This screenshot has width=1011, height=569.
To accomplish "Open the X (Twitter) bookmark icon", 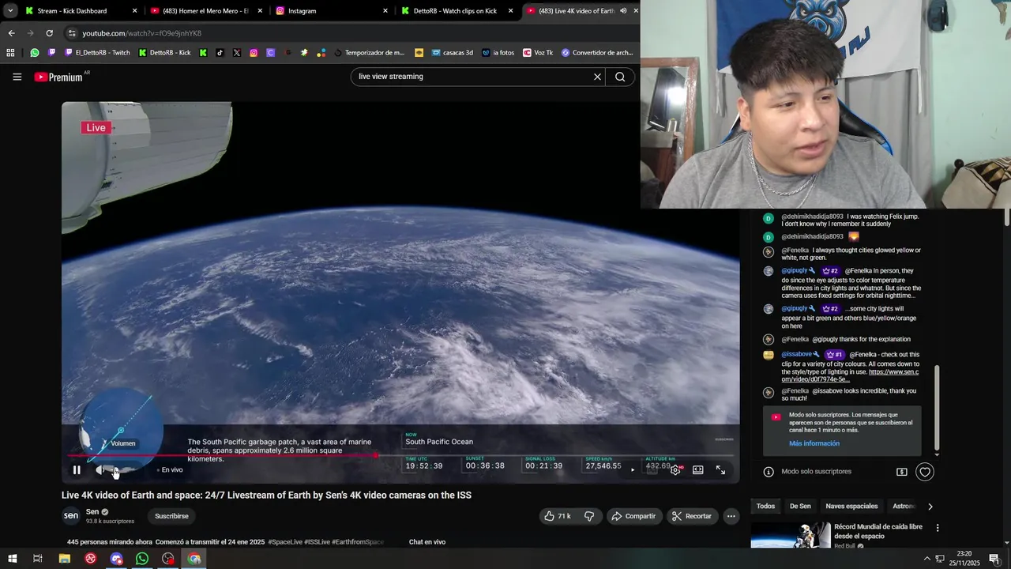I will 237,53.
